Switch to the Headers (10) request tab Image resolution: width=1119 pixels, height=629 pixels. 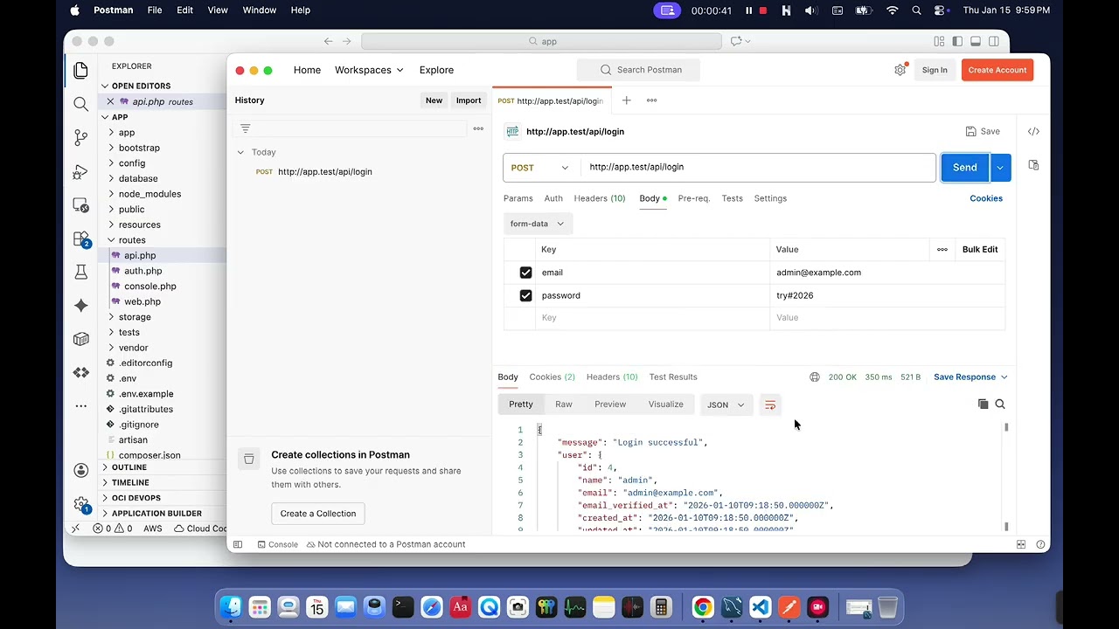[x=600, y=198]
